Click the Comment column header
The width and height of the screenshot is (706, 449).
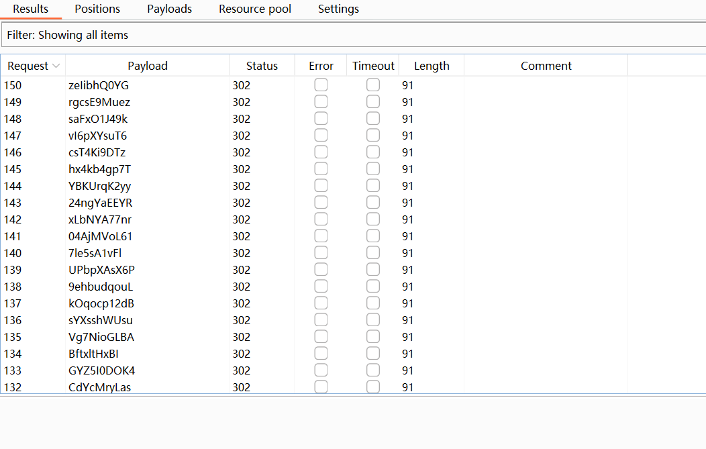pyautogui.click(x=546, y=66)
